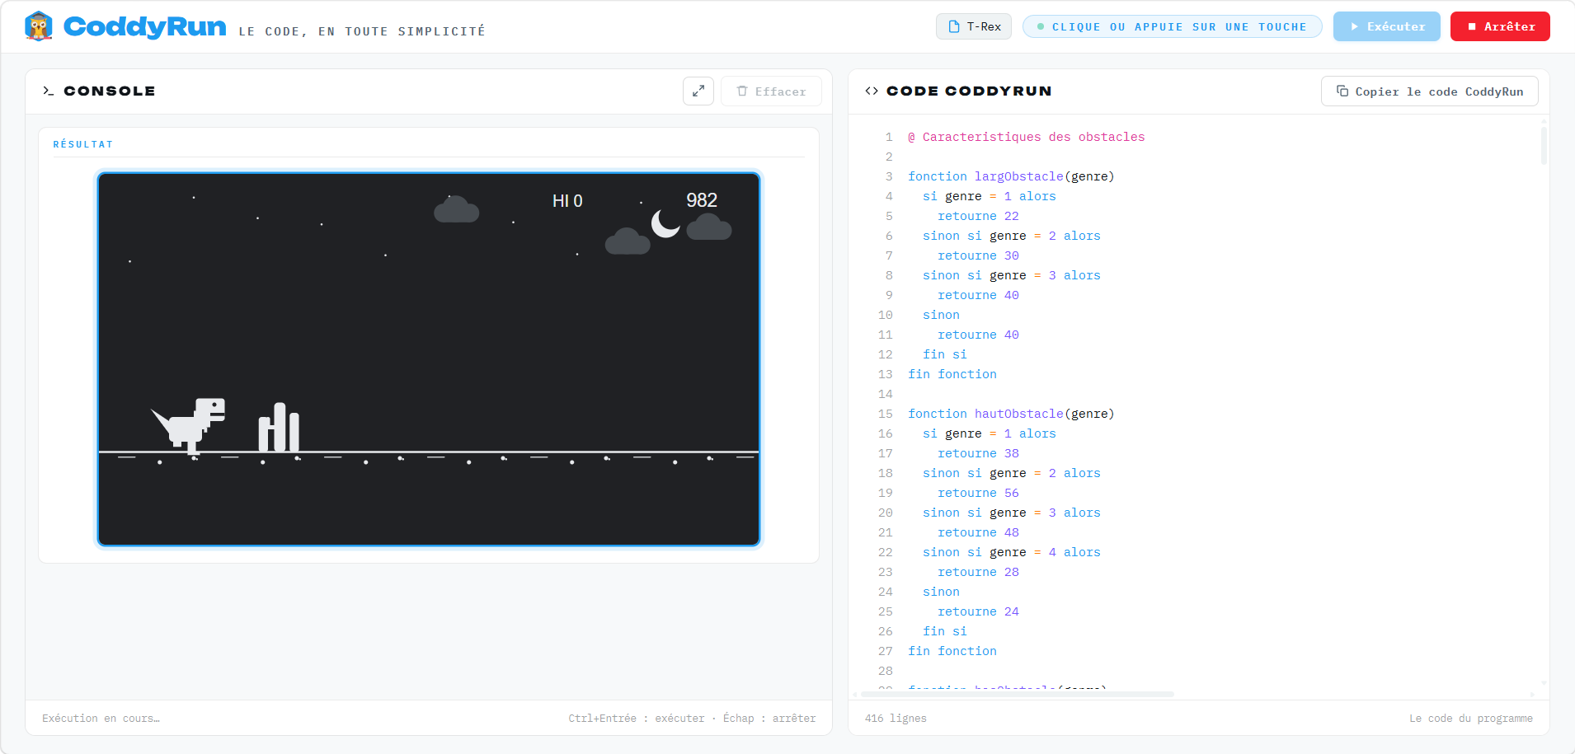Viewport: 1575px width, 754px height.
Task: Click the '416 lignes' status text
Action: [896, 719]
